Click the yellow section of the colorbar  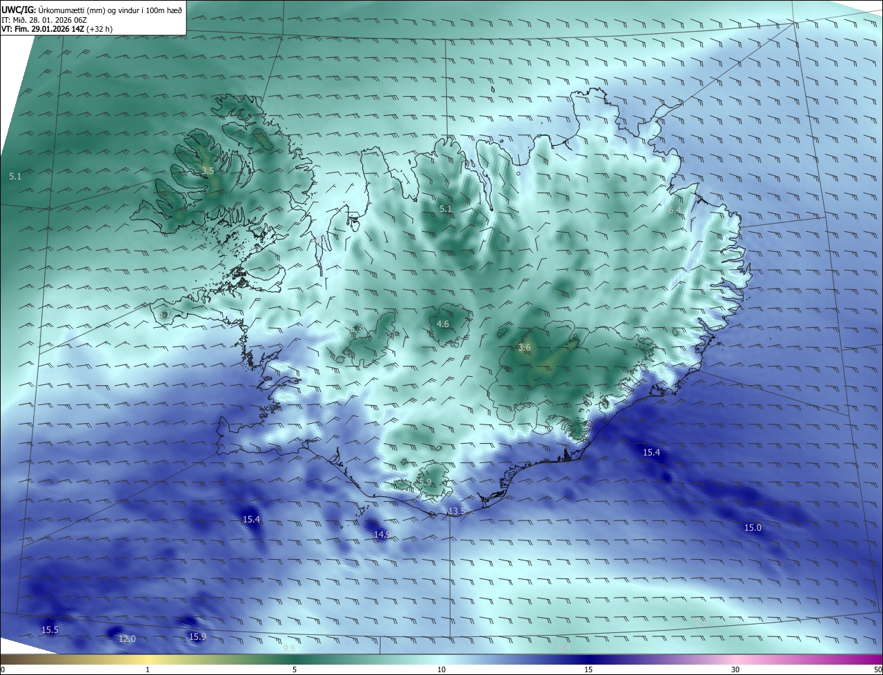(x=148, y=659)
